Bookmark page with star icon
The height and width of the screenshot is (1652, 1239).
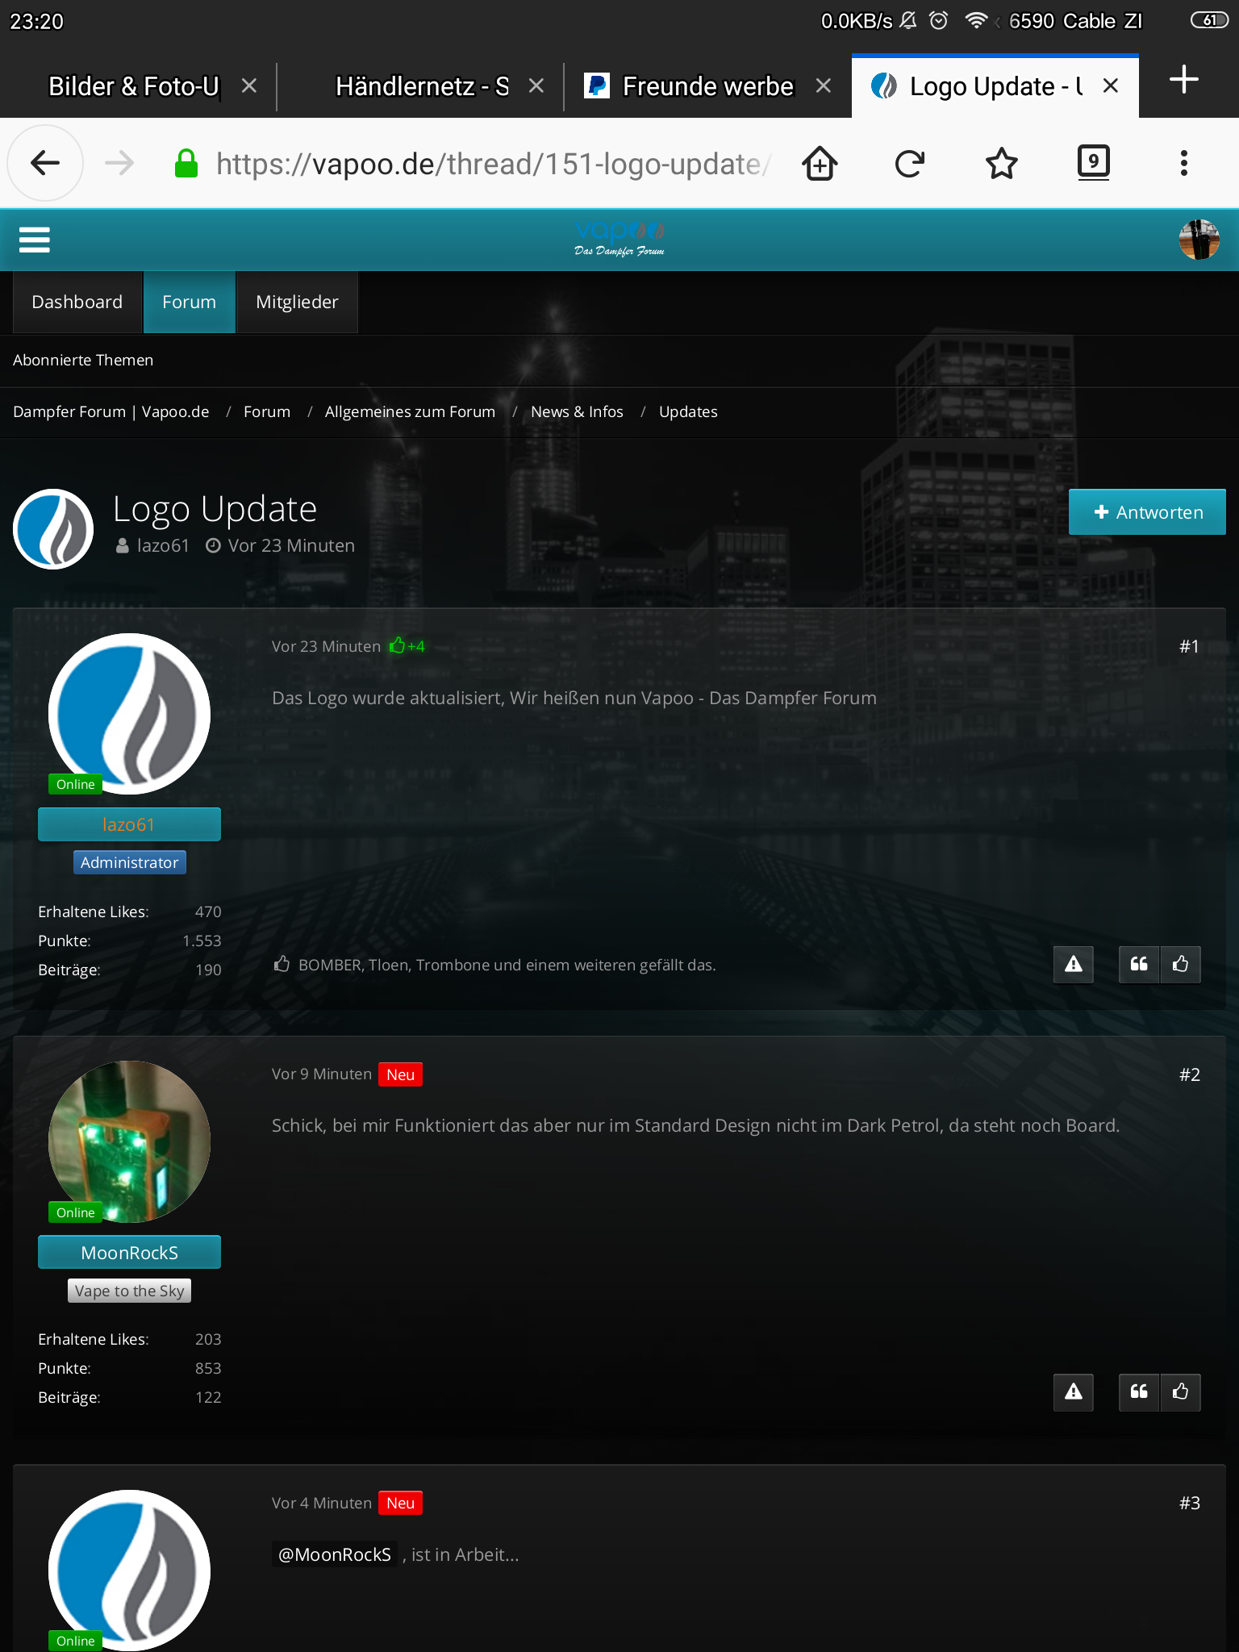[1001, 164]
